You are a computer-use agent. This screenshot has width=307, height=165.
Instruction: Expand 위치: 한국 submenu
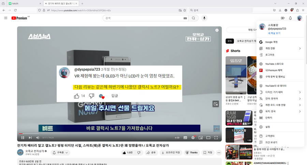[x=280, y=111]
